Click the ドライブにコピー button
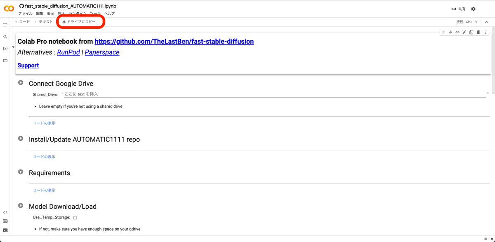 [x=79, y=22]
